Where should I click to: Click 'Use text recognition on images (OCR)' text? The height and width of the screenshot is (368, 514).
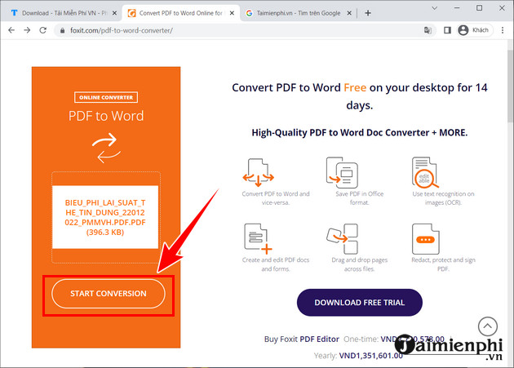[x=443, y=198]
